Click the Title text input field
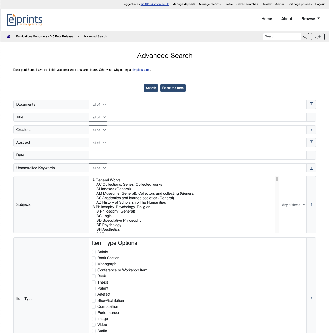This screenshot has width=329, height=333. 207,117
